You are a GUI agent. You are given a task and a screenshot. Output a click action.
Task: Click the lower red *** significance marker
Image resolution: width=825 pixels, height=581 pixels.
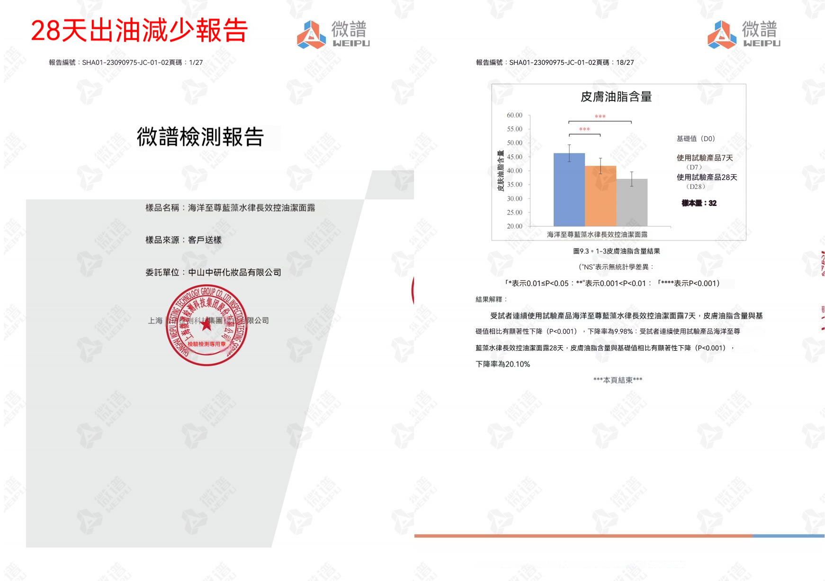pos(584,129)
